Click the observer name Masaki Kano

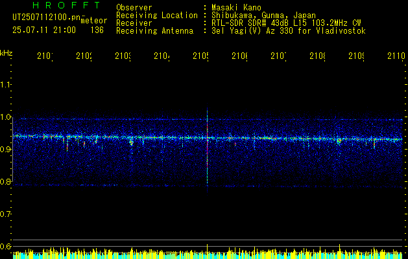236,8
